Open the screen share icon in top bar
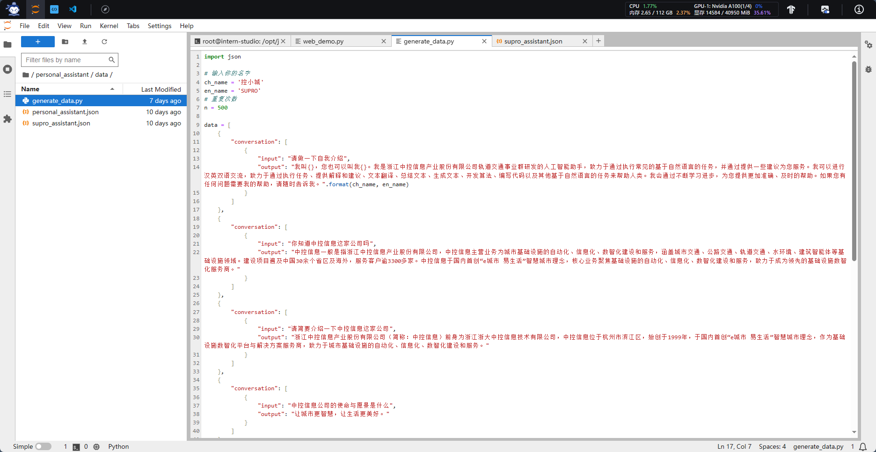This screenshot has height=452, width=876. (825, 9)
